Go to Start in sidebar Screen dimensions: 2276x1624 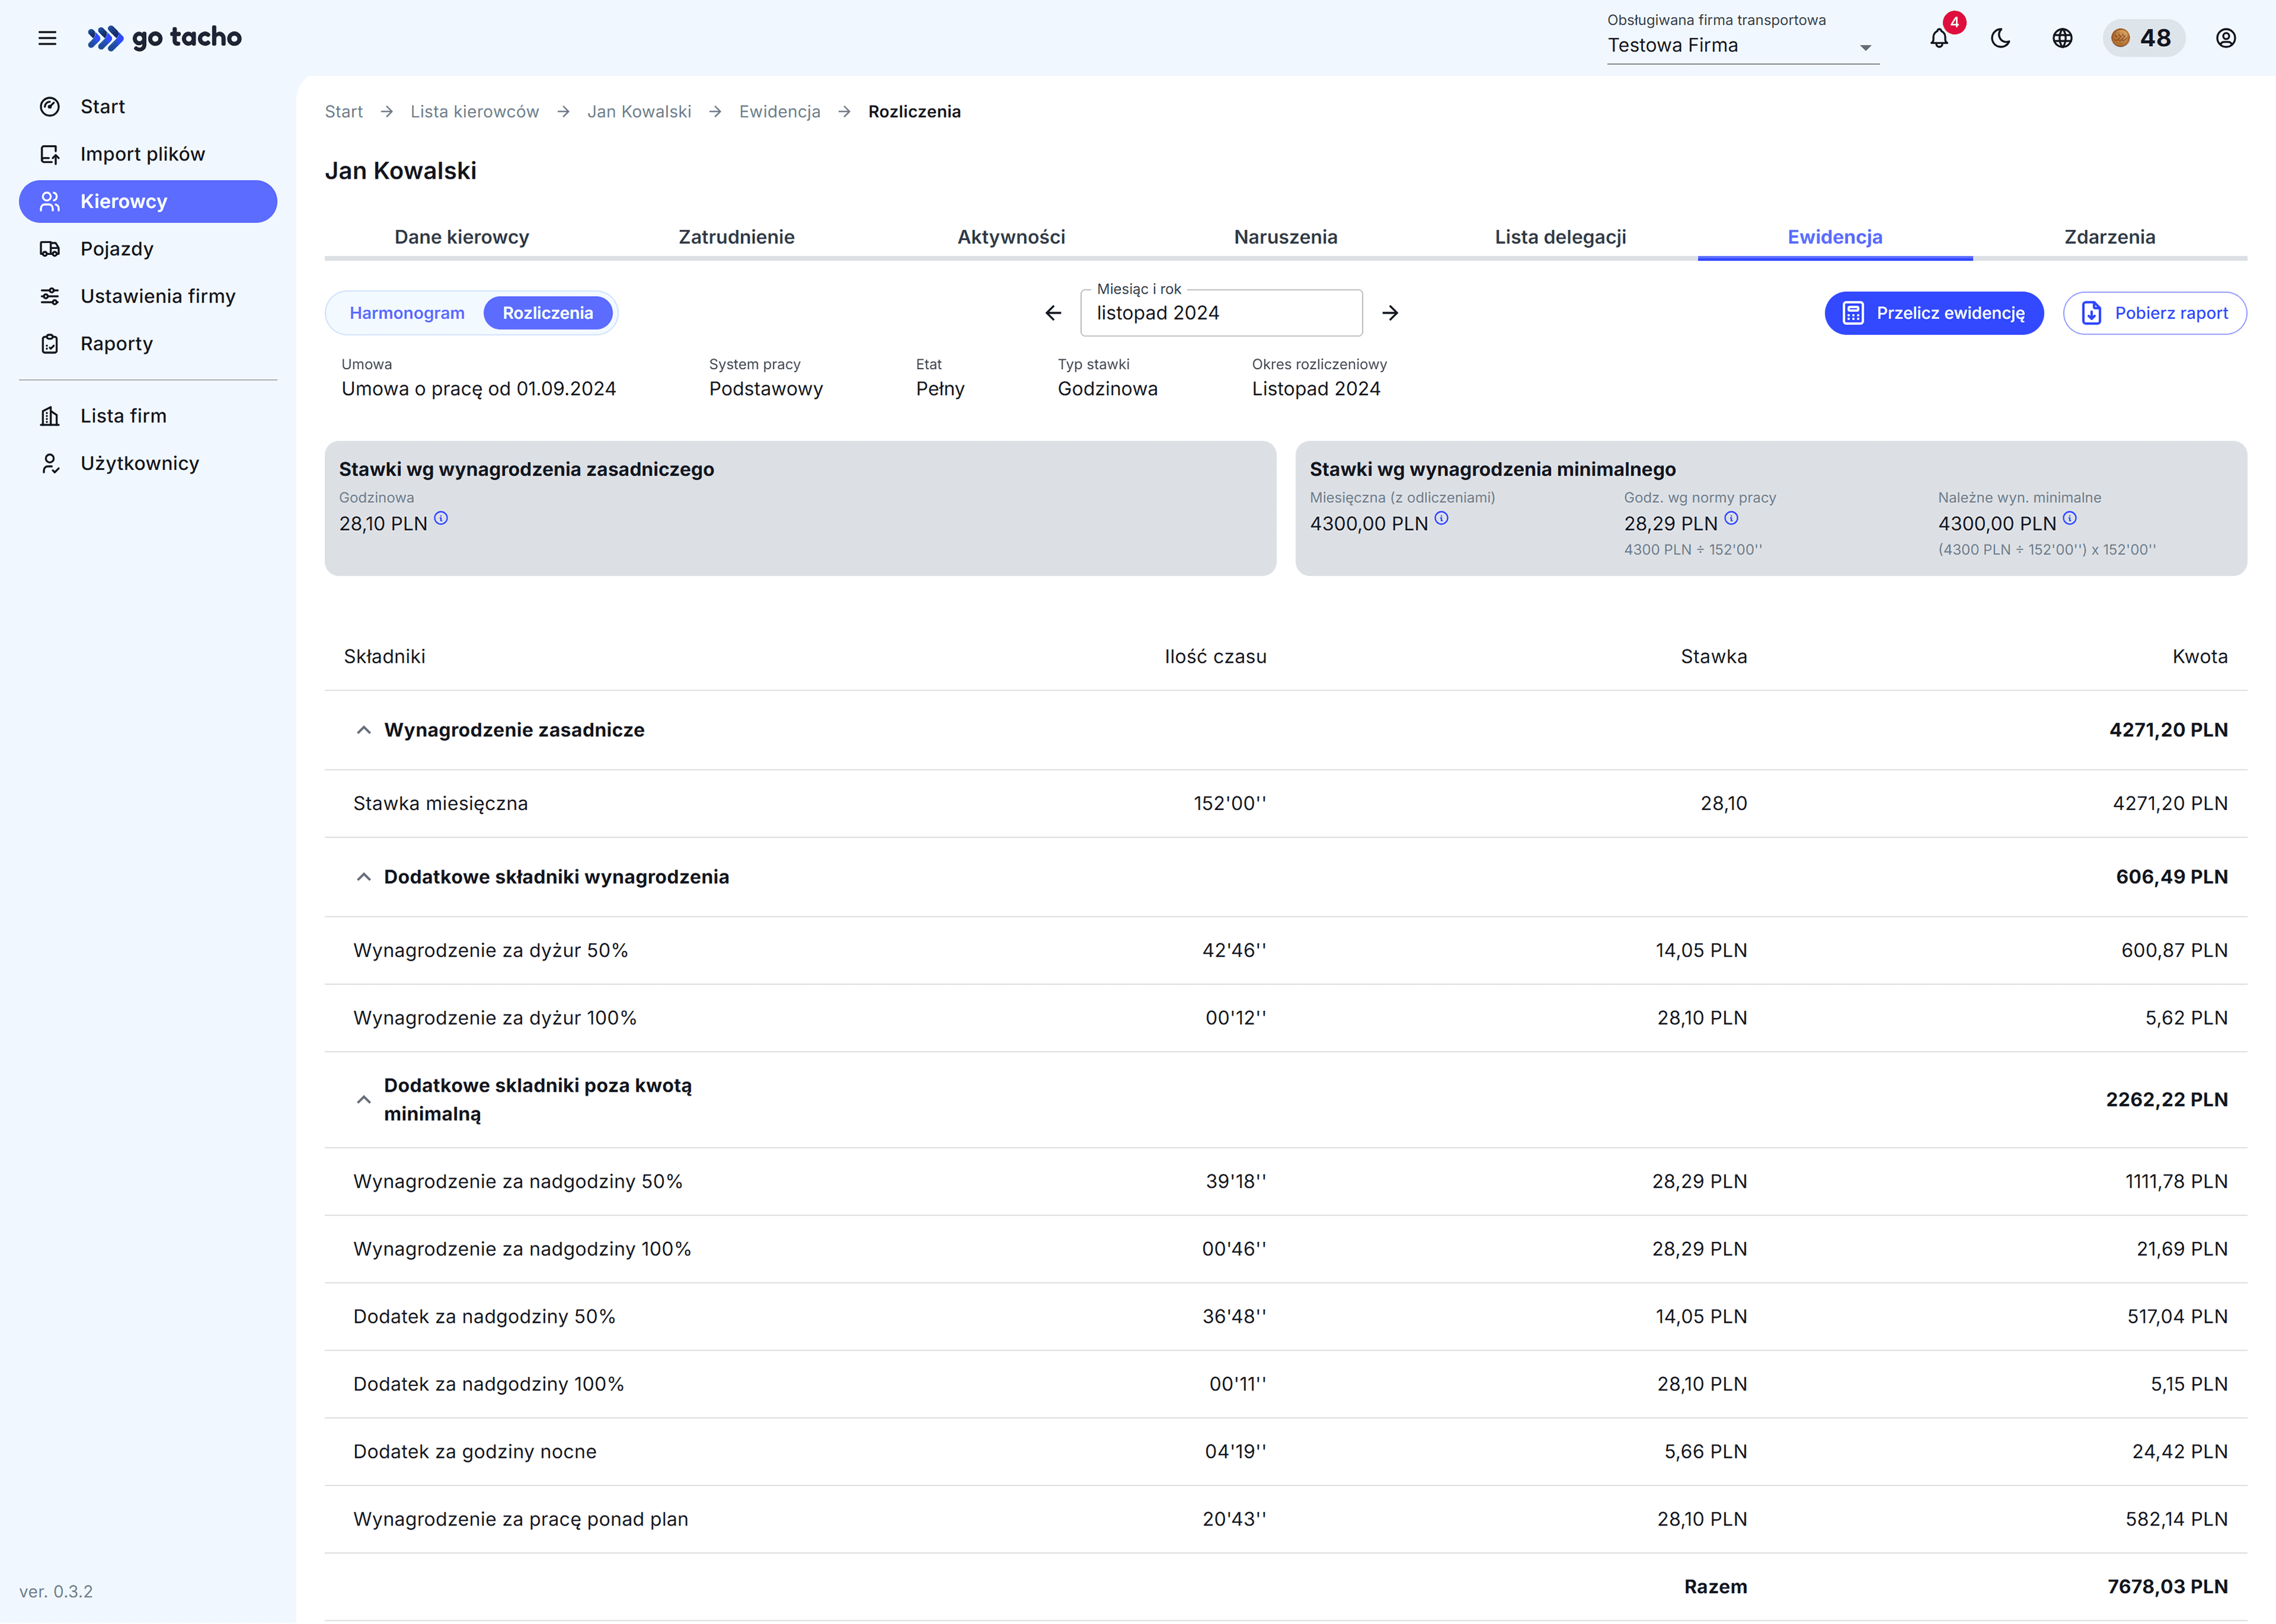(148, 107)
